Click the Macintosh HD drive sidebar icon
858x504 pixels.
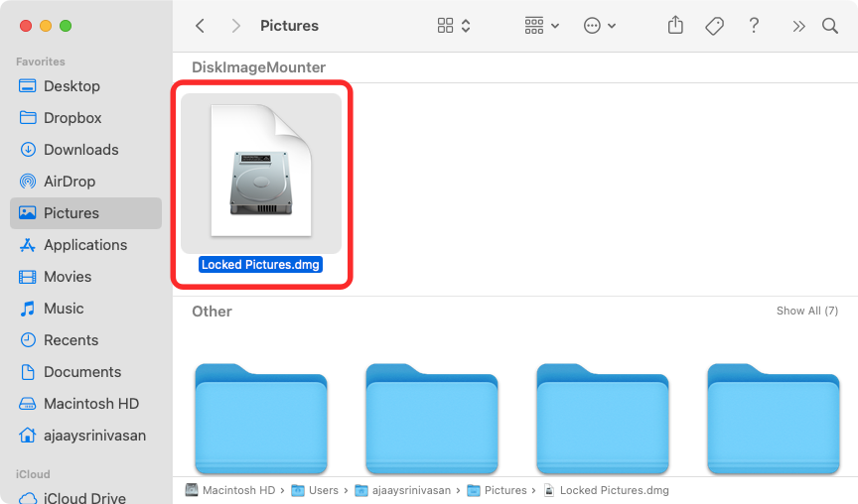coord(28,404)
